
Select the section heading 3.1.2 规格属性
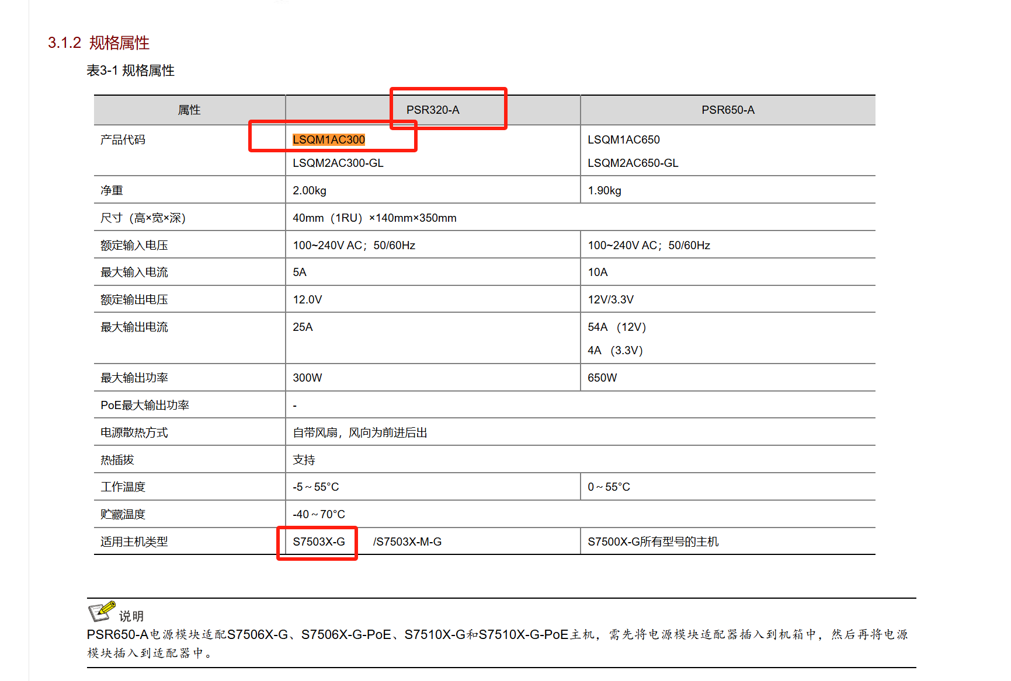[99, 43]
